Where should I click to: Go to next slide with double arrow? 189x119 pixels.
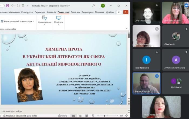129,104
